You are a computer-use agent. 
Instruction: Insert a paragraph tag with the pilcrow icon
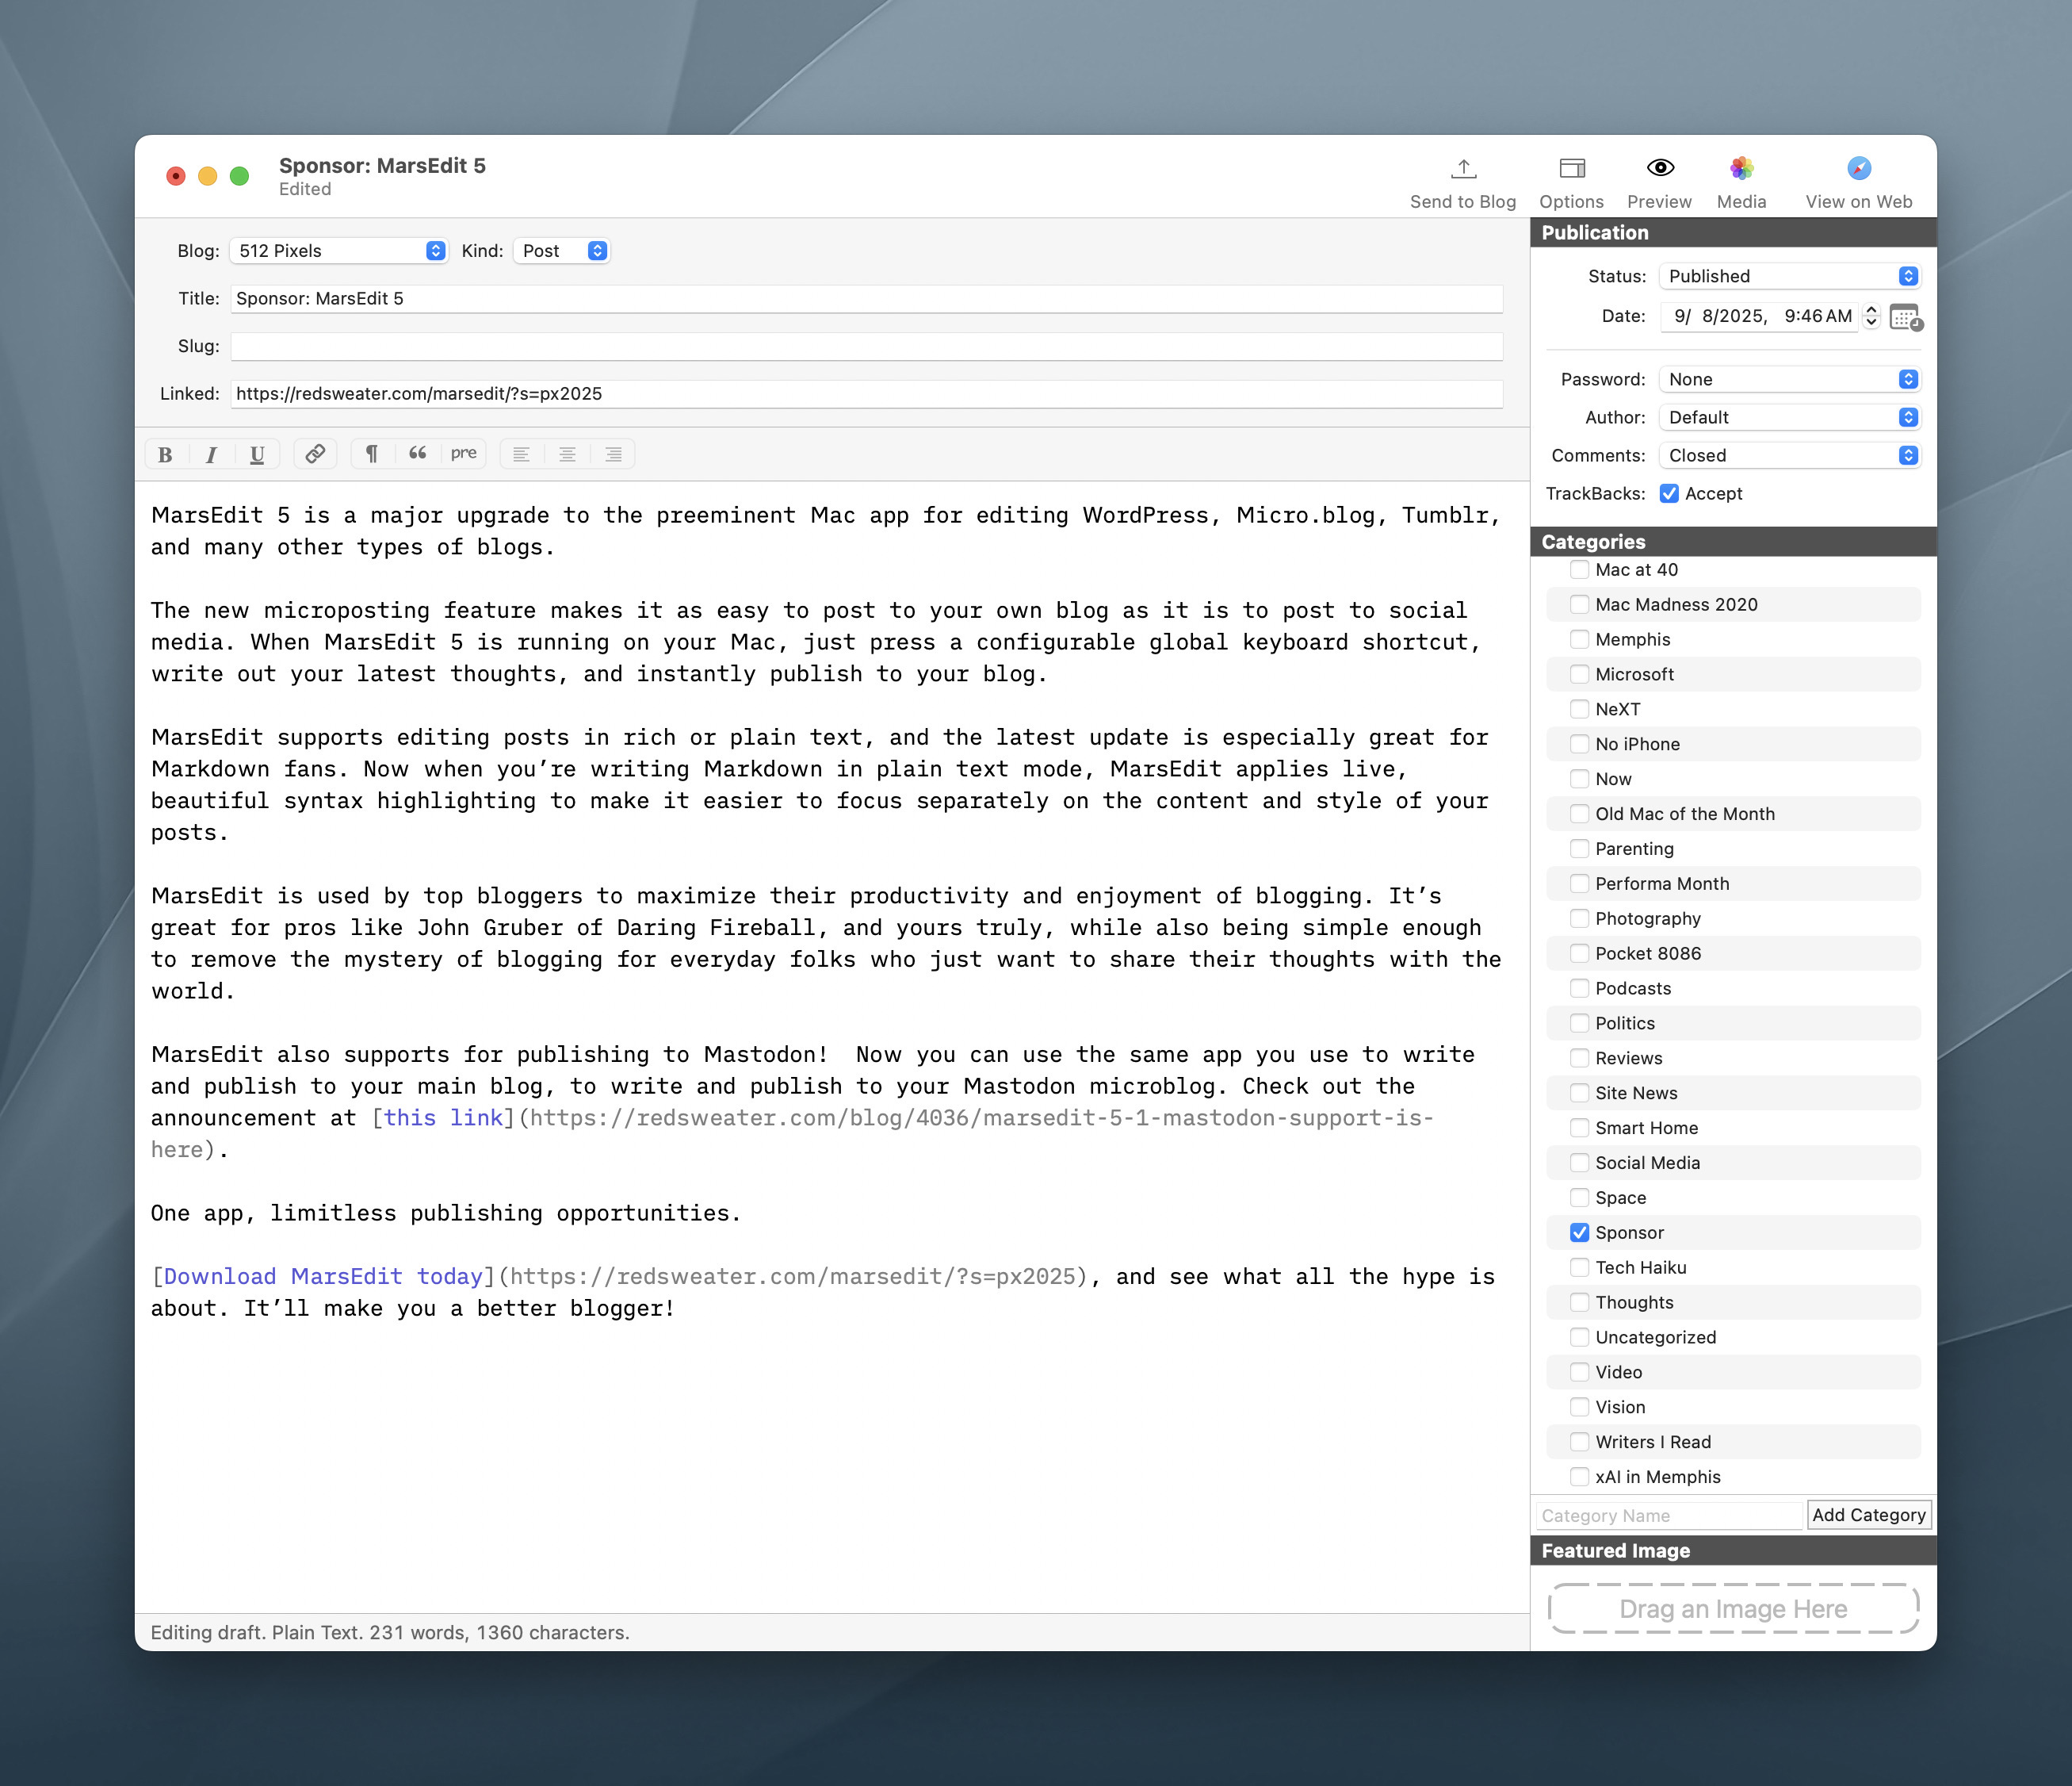pyautogui.click(x=372, y=454)
